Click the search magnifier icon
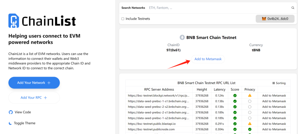The width and height of the screenshot is (298, 134). coord(293,8)
